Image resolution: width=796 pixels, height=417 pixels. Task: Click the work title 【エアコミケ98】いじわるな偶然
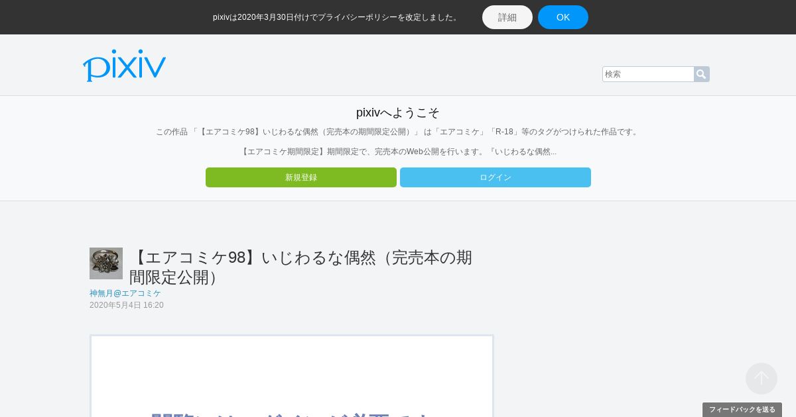click(x=300, y=267)
